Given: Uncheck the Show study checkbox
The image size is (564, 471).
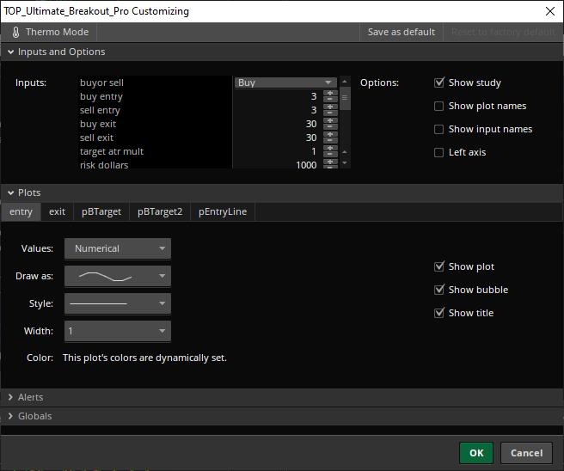Looking at the screenshot, I should click(x=439, y=83).
